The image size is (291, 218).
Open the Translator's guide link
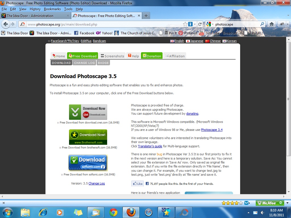tap(150, 146)
